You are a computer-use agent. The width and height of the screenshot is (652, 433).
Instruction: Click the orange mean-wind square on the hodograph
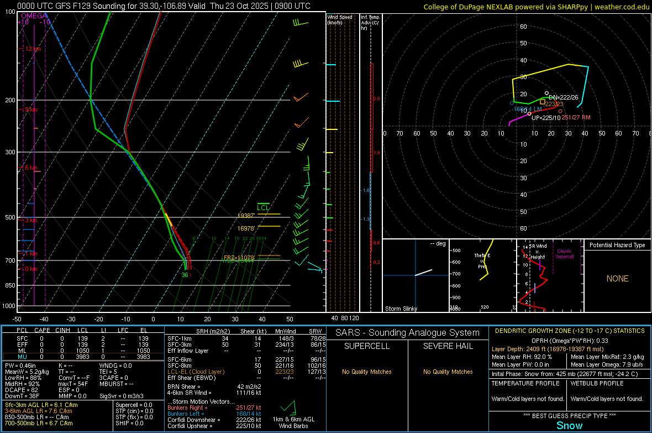coord(542,102)
